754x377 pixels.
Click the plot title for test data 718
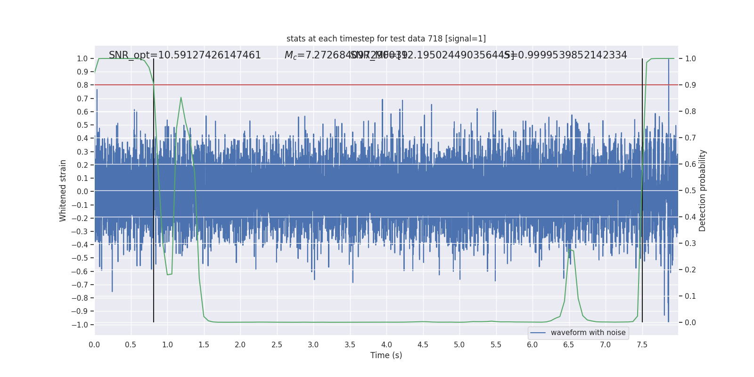pos(386,39)
